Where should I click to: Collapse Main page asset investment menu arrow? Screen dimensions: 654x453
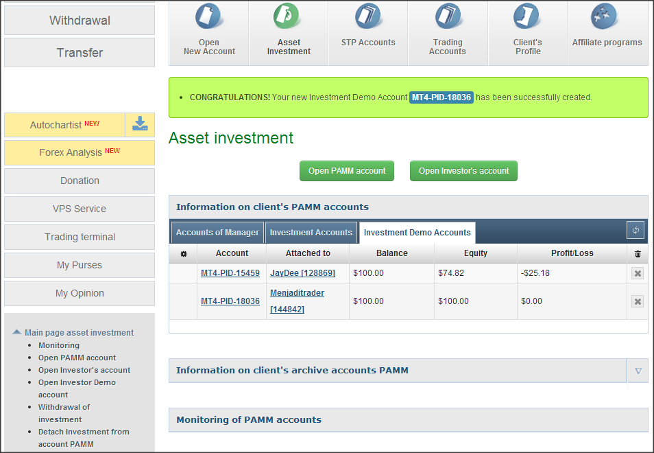click(16, 332)
